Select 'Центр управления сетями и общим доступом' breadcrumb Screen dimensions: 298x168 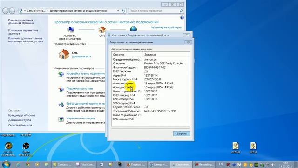pos(78,11)
